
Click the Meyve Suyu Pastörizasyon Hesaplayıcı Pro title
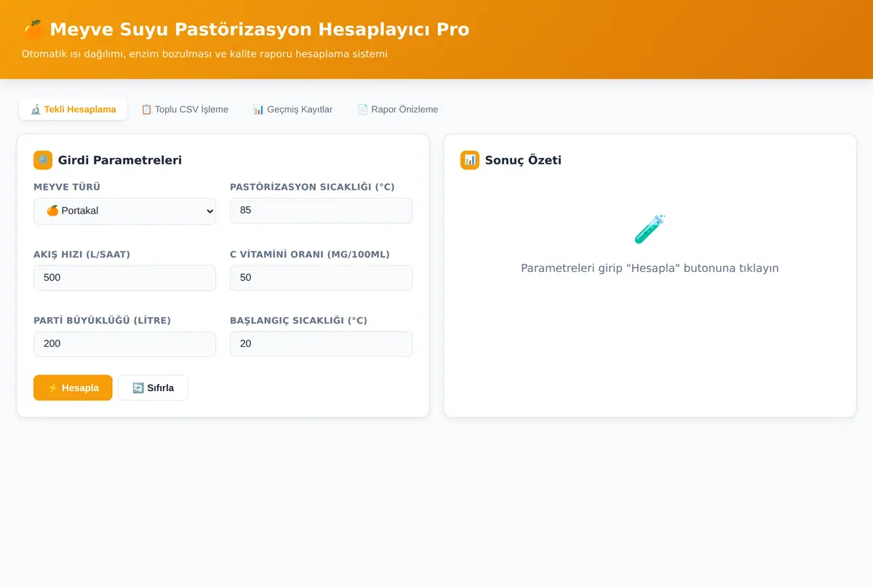tap(259, 29)
